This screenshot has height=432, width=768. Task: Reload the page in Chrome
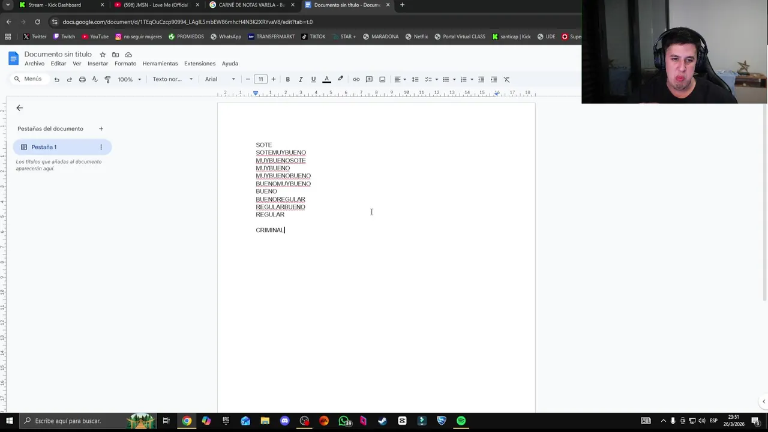coord(37,22)
